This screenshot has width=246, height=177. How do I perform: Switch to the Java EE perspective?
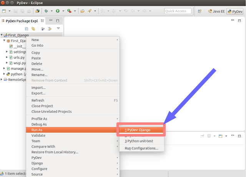pyautogui.click(x=216, y=11)
